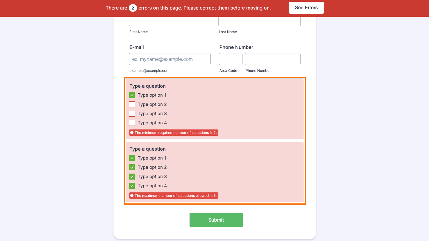
Task: Uncheck Type option 1 in first question
Action: (x=132, y=95)
